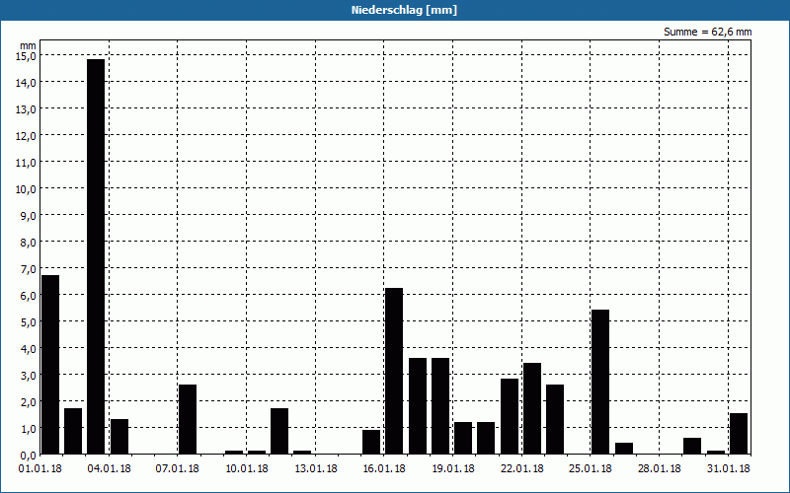Click the 10.01.18 date label
790x493 pixels.
click(246, 468)
